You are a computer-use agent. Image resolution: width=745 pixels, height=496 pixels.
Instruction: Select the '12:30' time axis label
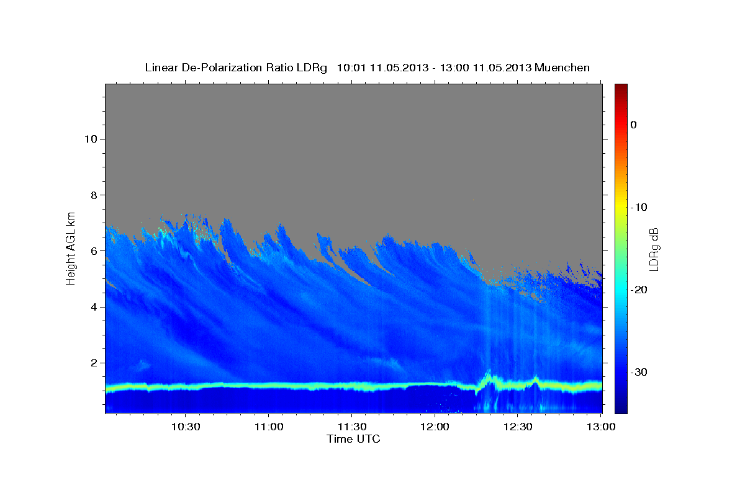(518, 427)
